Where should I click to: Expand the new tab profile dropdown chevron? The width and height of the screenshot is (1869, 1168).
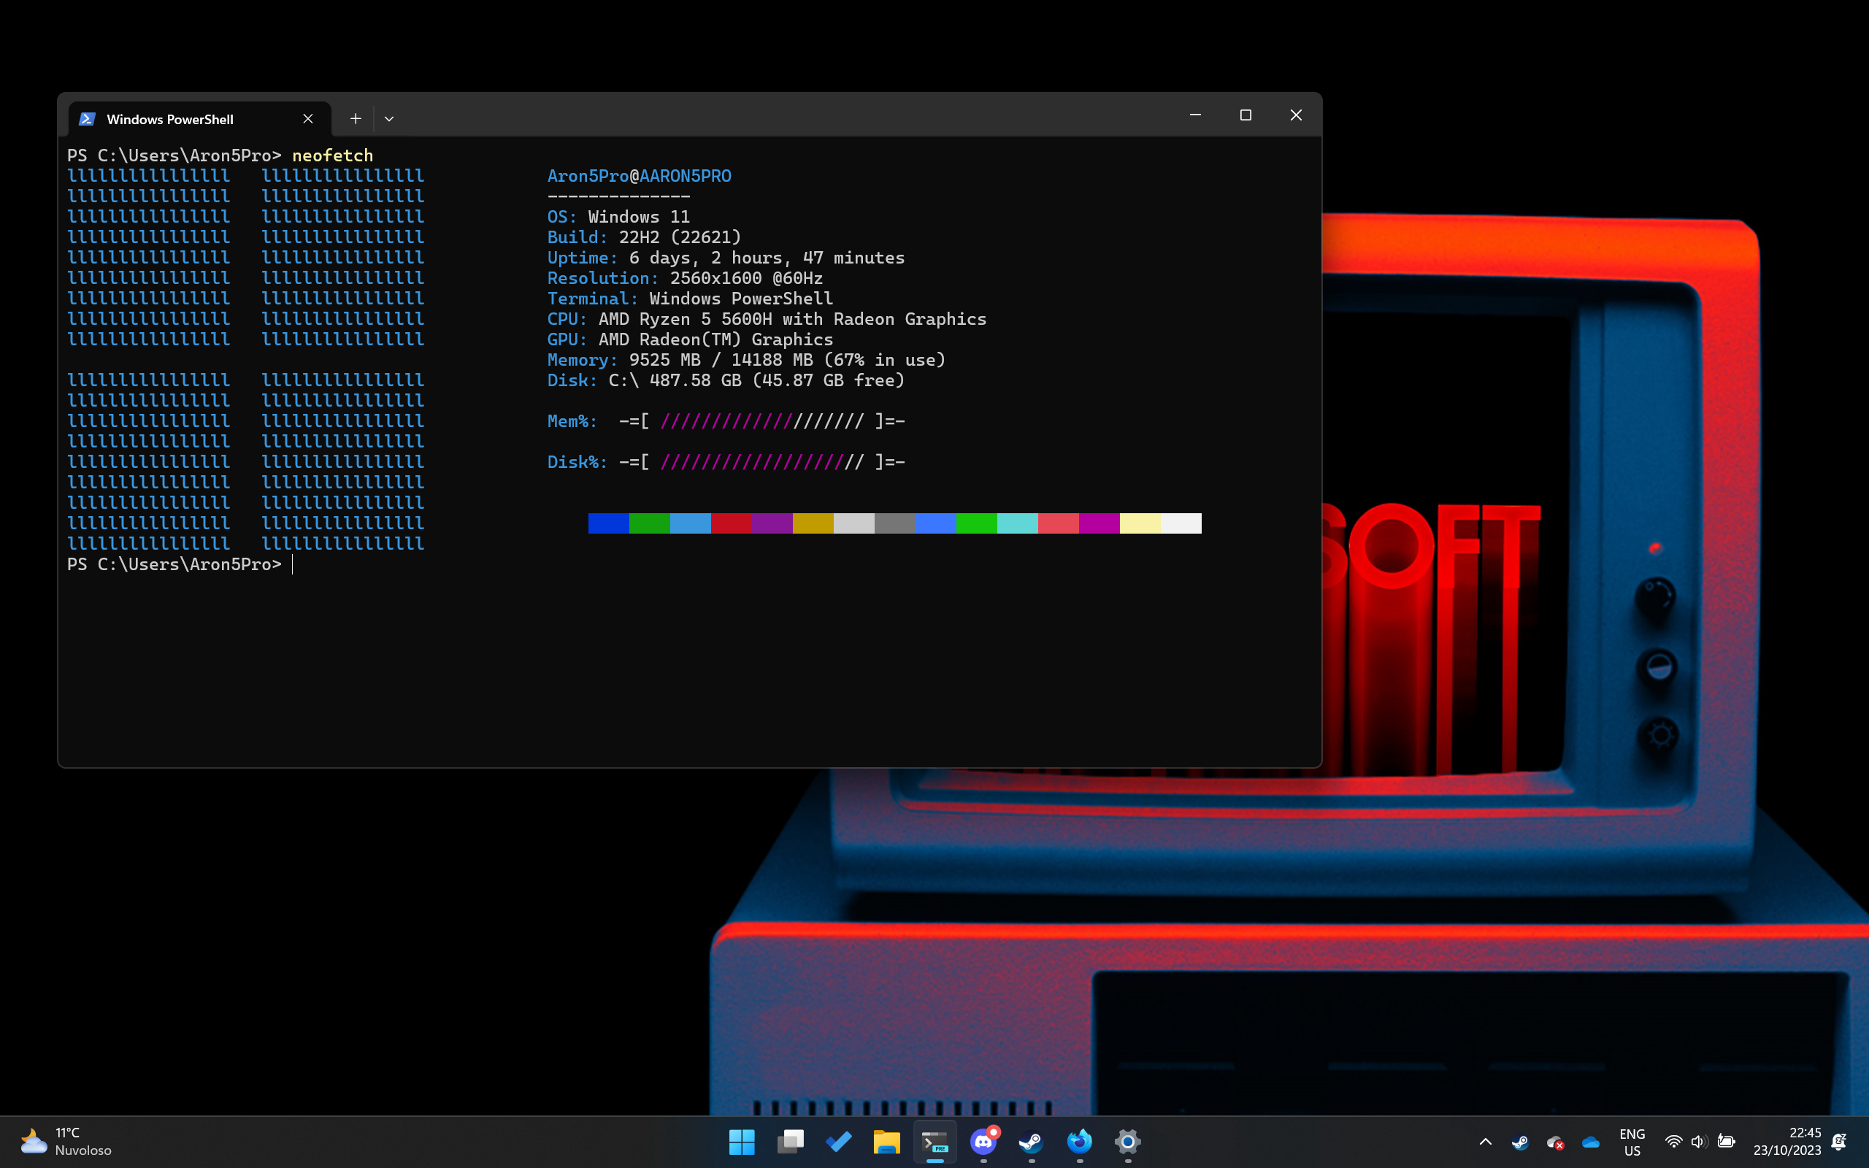pos(389,119)
